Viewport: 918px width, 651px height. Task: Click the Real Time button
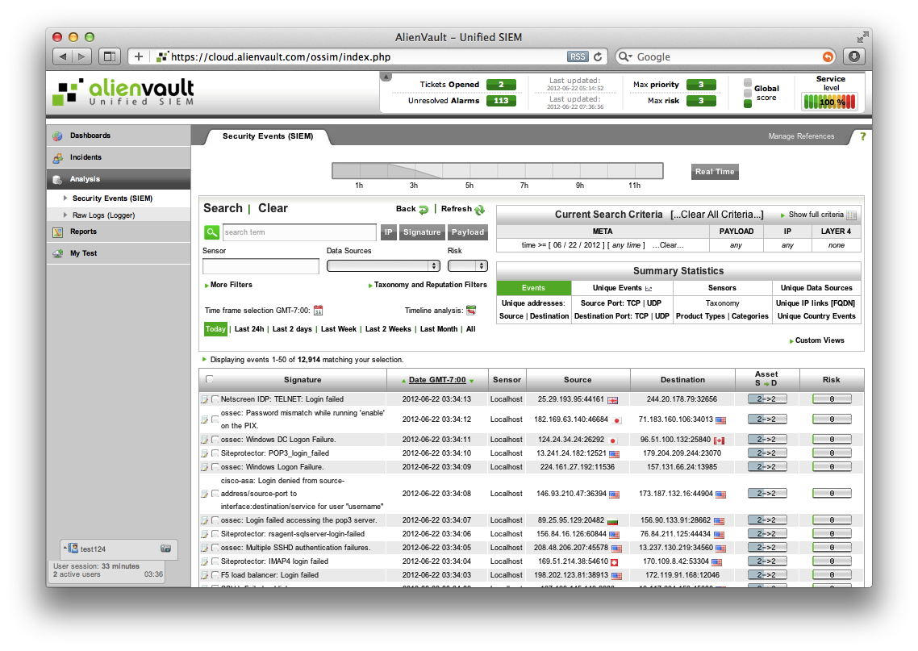click(714, 172)
